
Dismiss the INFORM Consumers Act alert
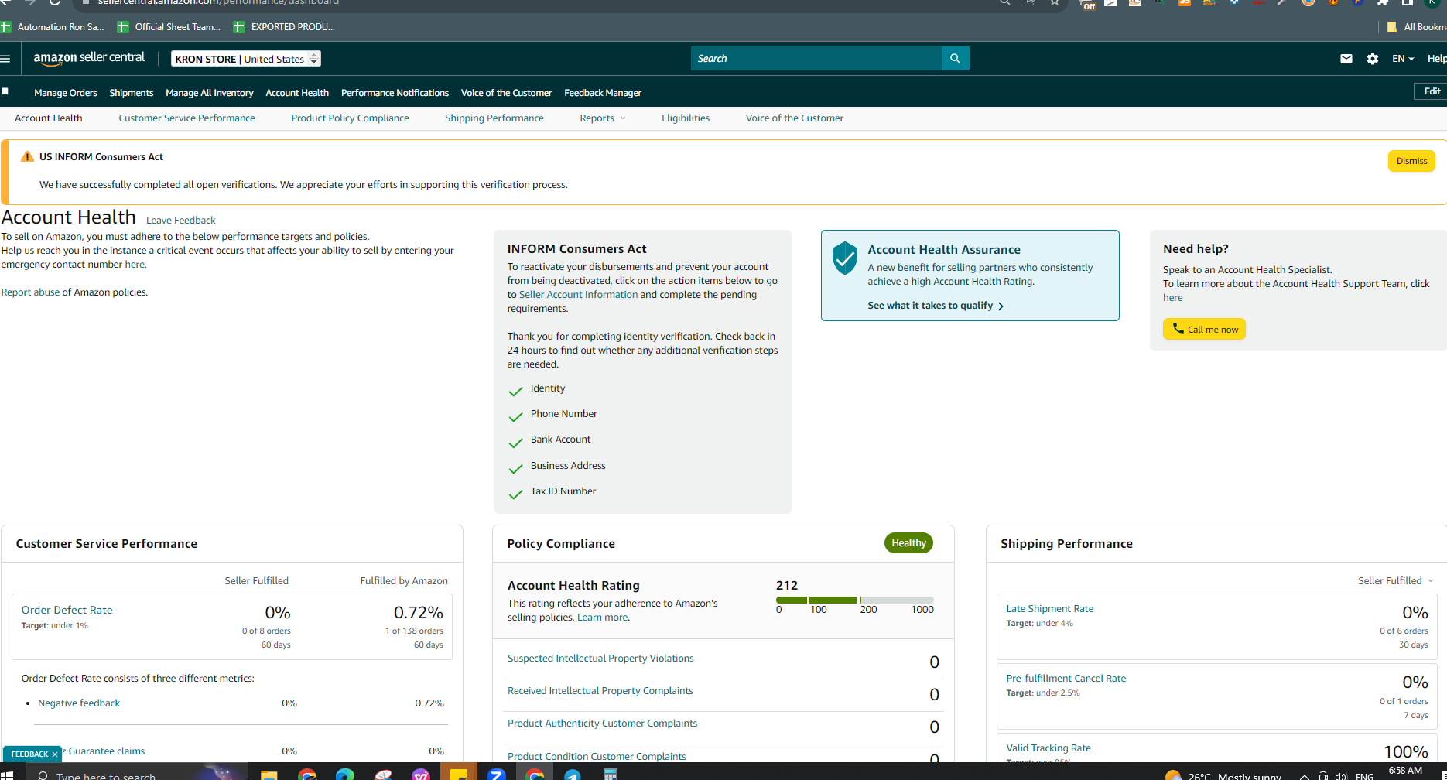[1411, 161]
